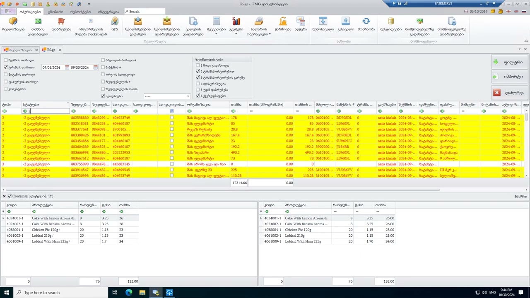
Task: Open the სტატუსი column filter dropdown
Action: tap(68, 103)
